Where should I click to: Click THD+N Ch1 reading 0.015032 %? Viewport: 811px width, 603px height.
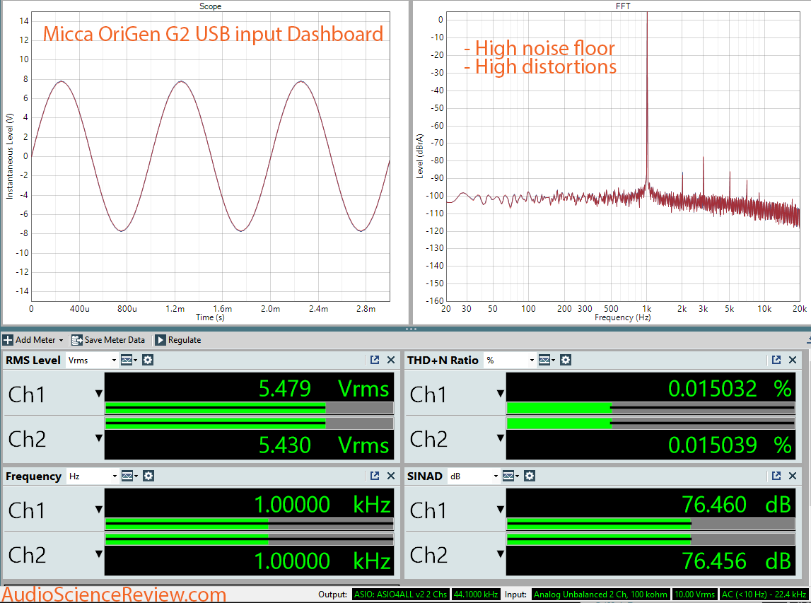730,388
